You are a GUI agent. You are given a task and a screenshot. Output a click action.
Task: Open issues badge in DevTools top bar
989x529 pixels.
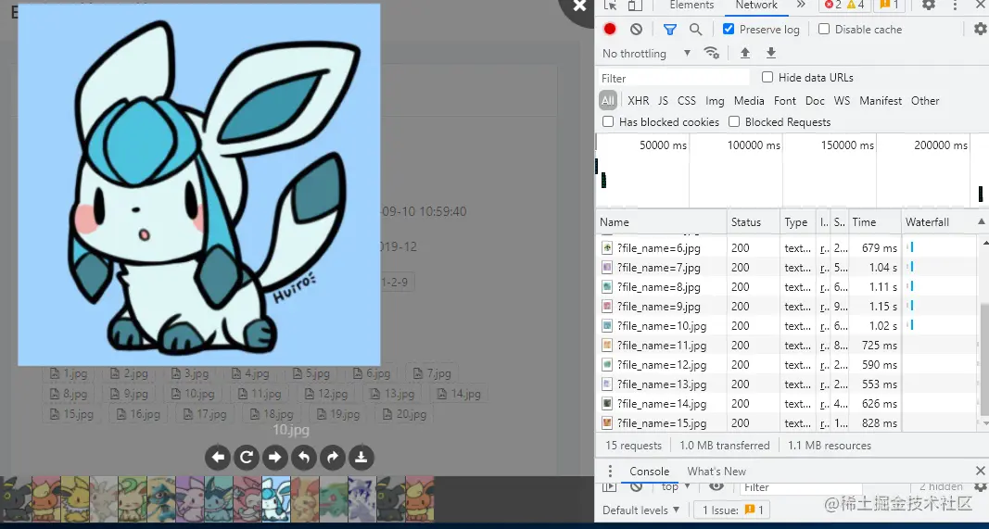tap(889, 5)
